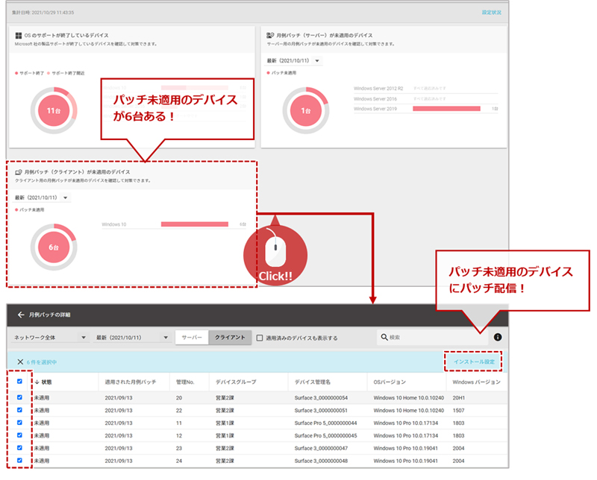Sort by Windows バージョン column header
The width and height of the screenshot is (597, 480).
[x=476, y=382]
